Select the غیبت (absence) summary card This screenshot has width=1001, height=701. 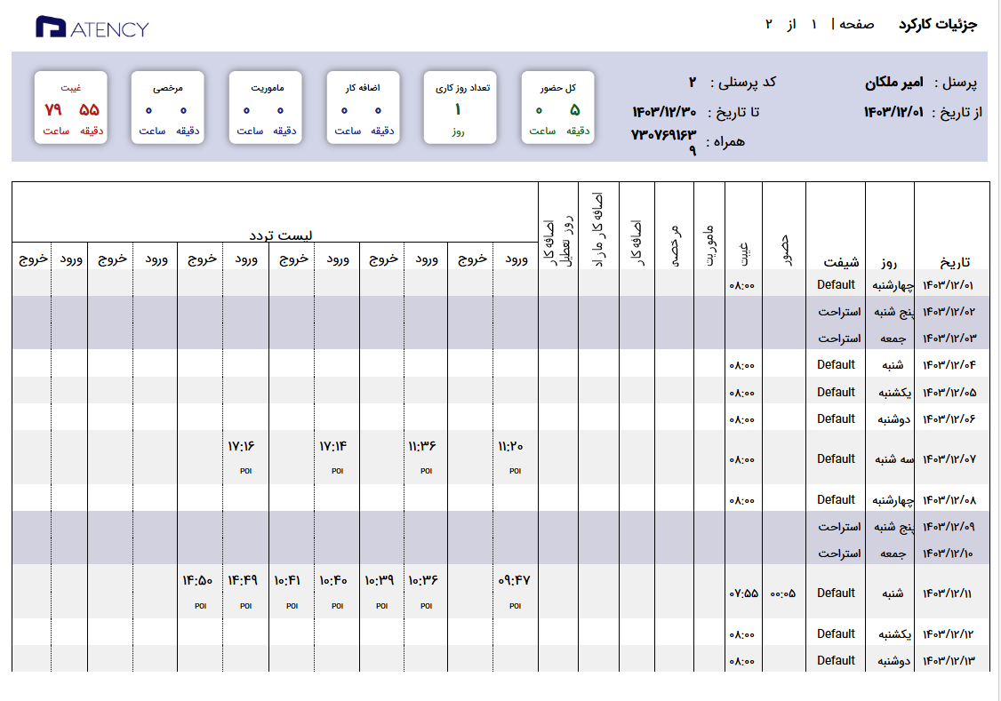point(71,108)
